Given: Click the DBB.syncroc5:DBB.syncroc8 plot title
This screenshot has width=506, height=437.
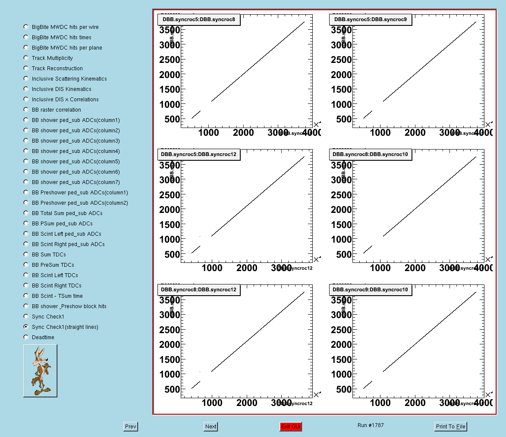Looking at the screenshot, I should [199, 19].
